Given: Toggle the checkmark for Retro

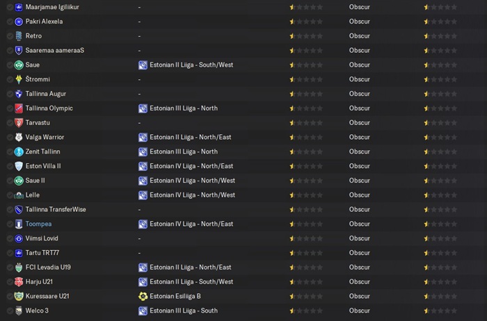Looking at the screenshot, I should pyautogui.click(x=10, y=36).
